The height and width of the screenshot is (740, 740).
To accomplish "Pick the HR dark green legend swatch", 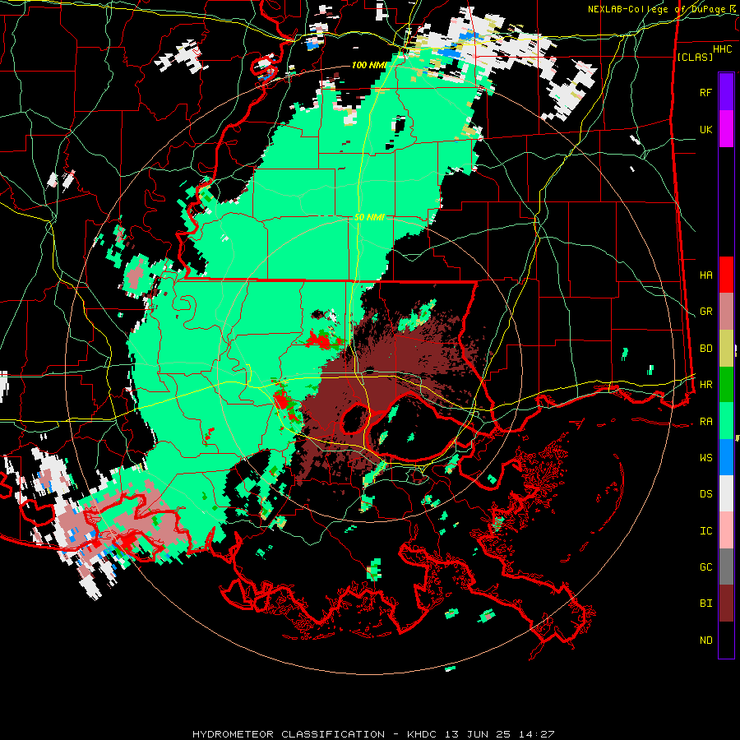I will (726, 384).
